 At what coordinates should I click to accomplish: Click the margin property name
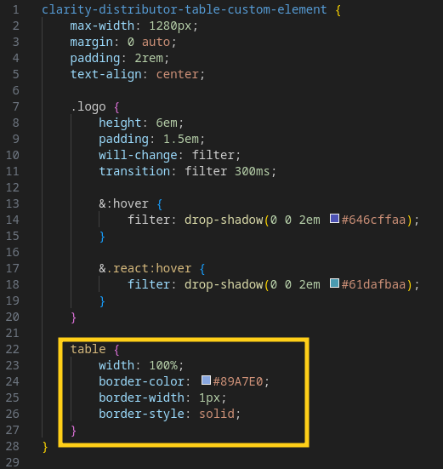coord(92,43)
